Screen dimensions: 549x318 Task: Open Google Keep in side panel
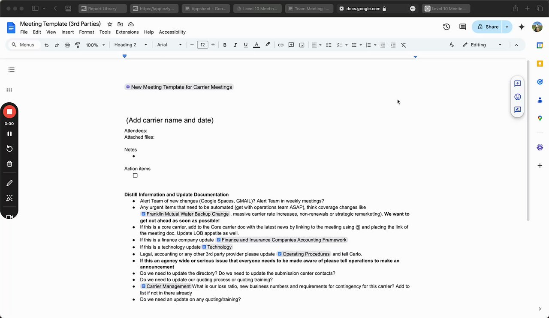point(540,63)
